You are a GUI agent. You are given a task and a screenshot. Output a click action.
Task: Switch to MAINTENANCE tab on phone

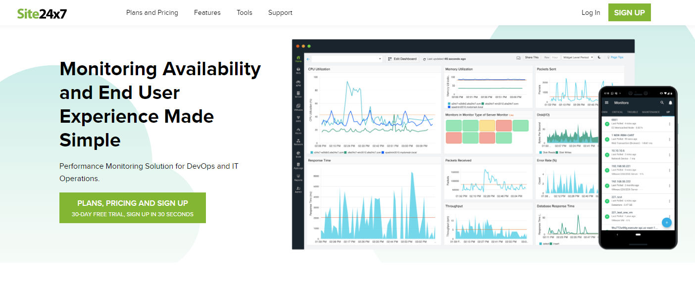pos(650,112)
